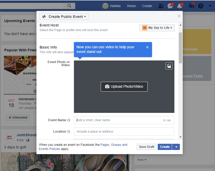215x171 pixels.
Task: Open the JootiShooti shoes post photo
Action: [65, 162]
